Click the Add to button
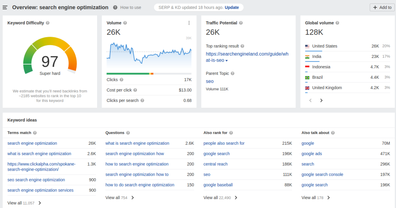Viewport: 396px width, 208px height. (382, 8)
